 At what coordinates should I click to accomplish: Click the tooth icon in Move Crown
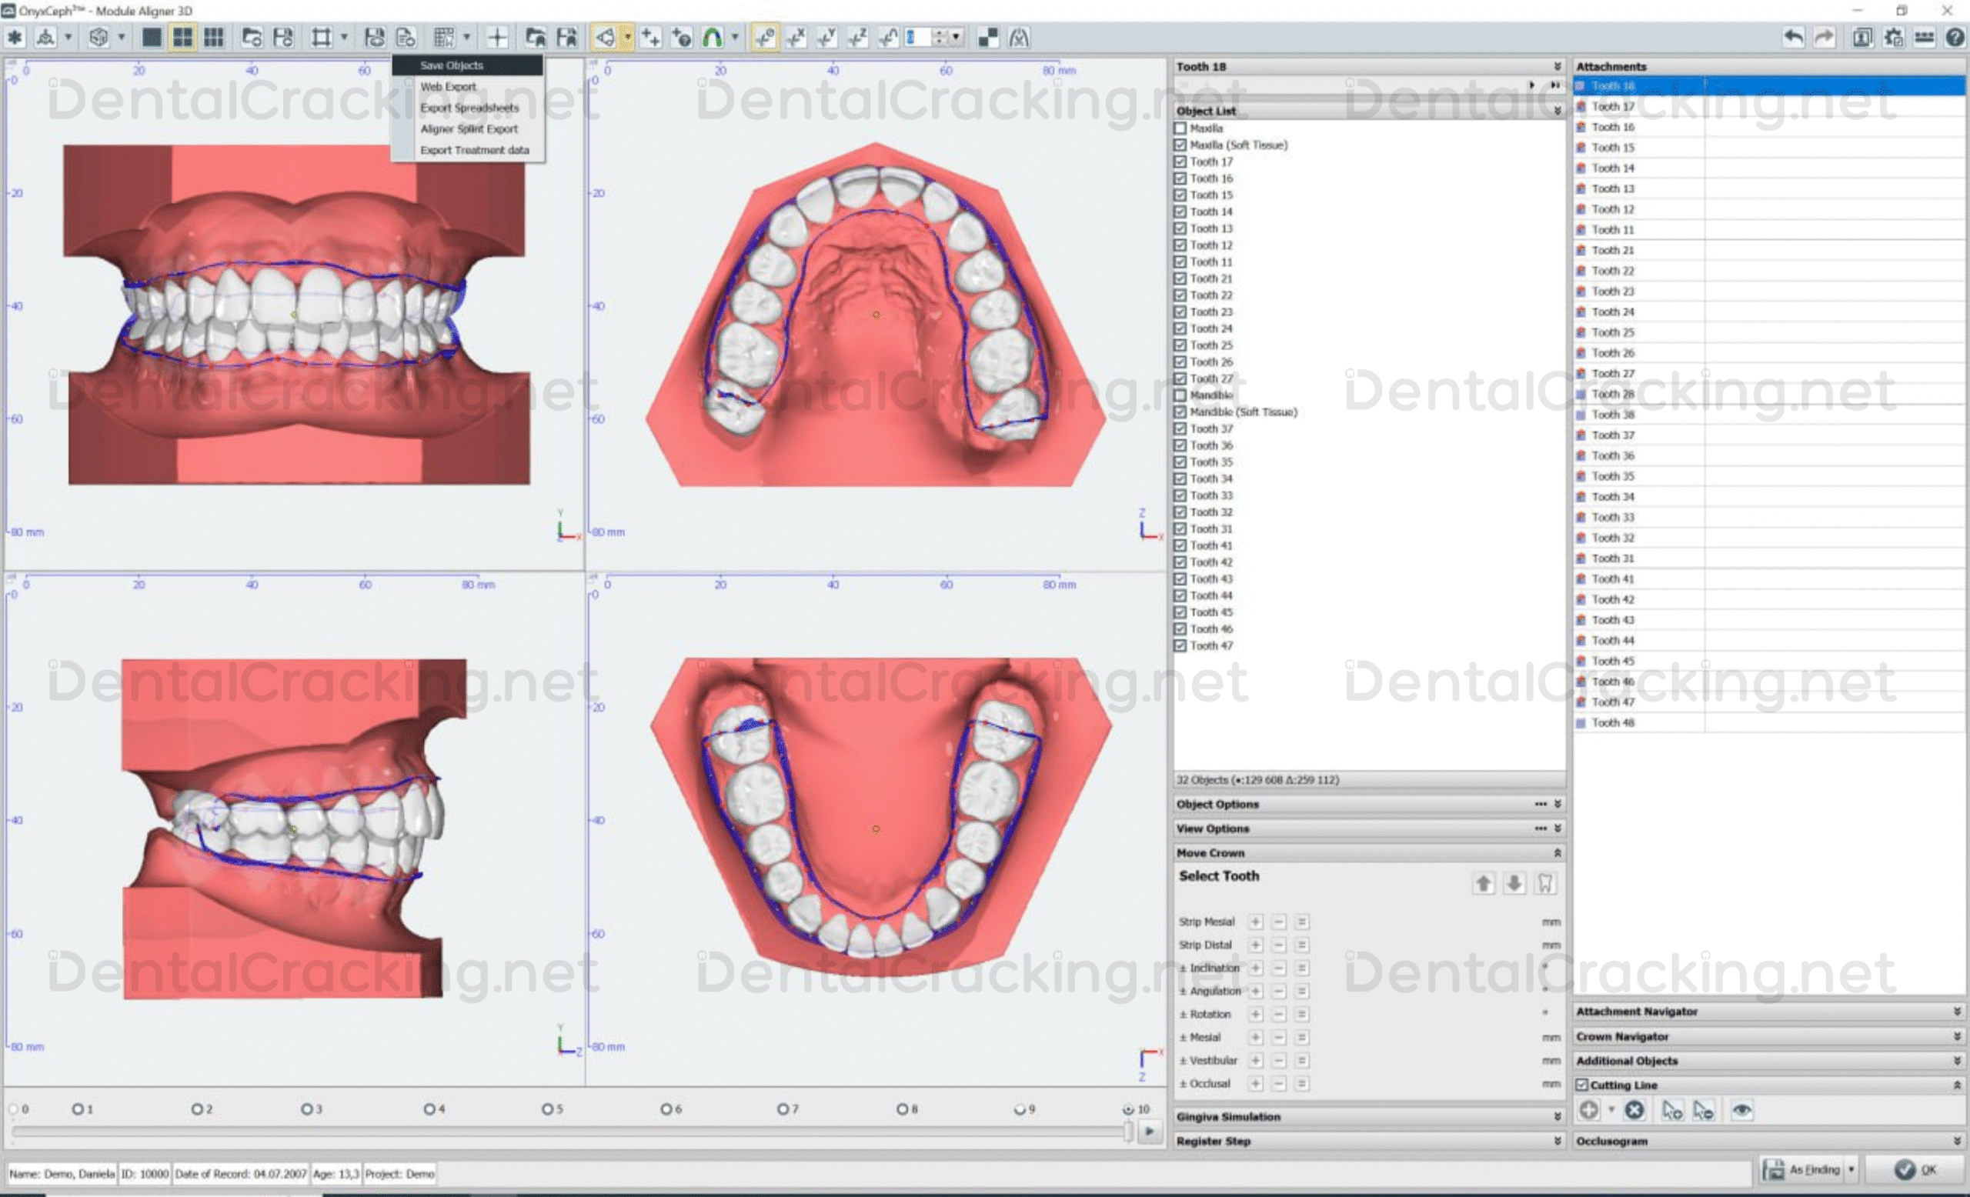1544,883
